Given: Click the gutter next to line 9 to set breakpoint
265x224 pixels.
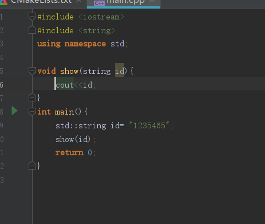Looking at the screenshot, I should pos(14,125).
